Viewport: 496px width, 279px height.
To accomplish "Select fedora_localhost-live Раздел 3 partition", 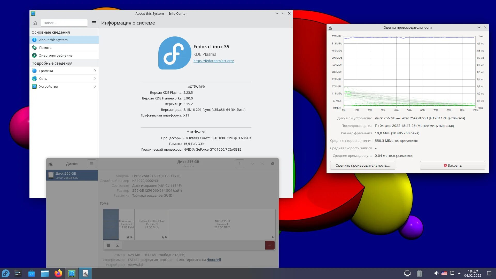I will click(152, 224).
